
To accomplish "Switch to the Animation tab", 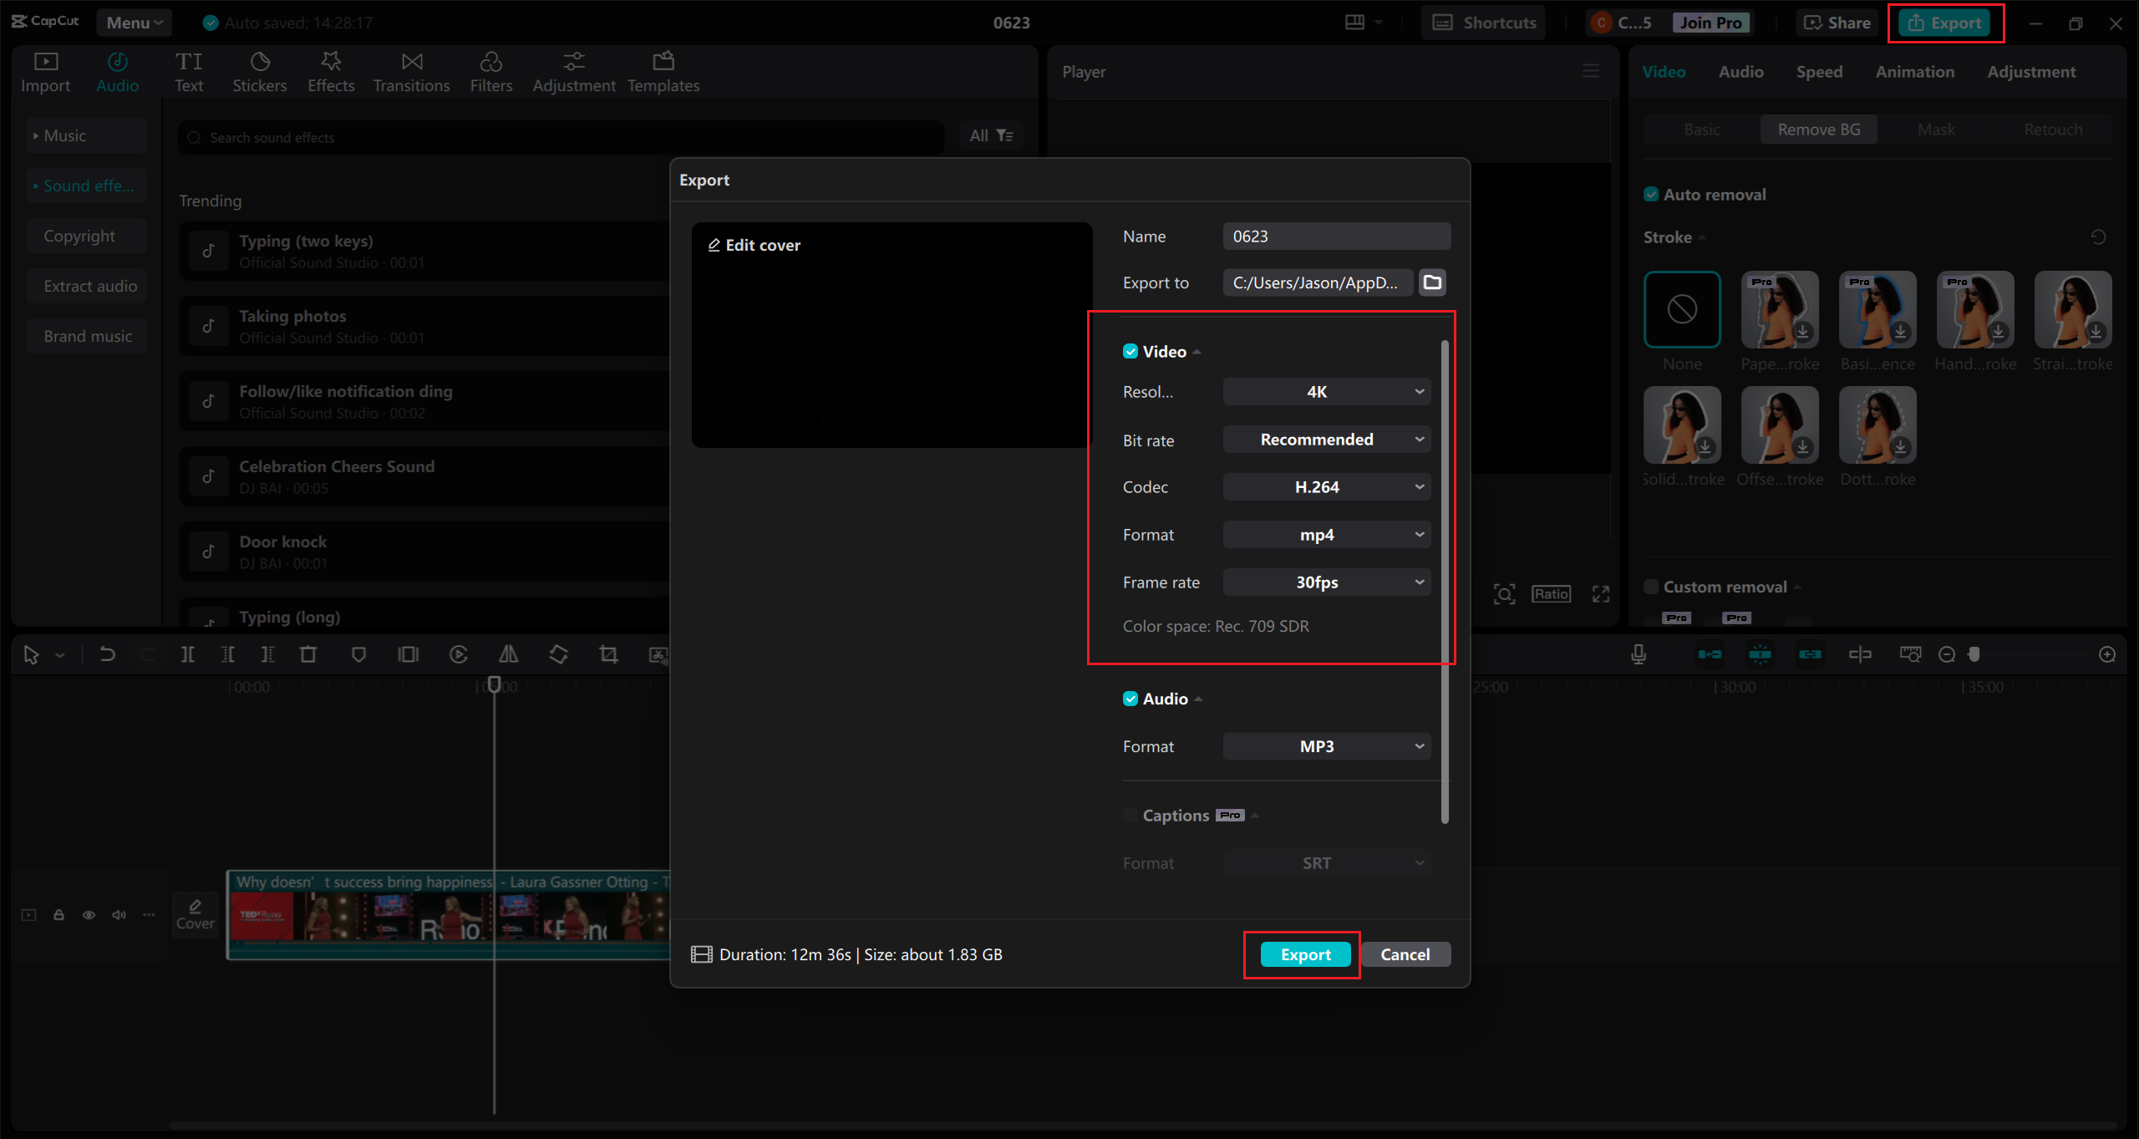I will pos(1914,72).
